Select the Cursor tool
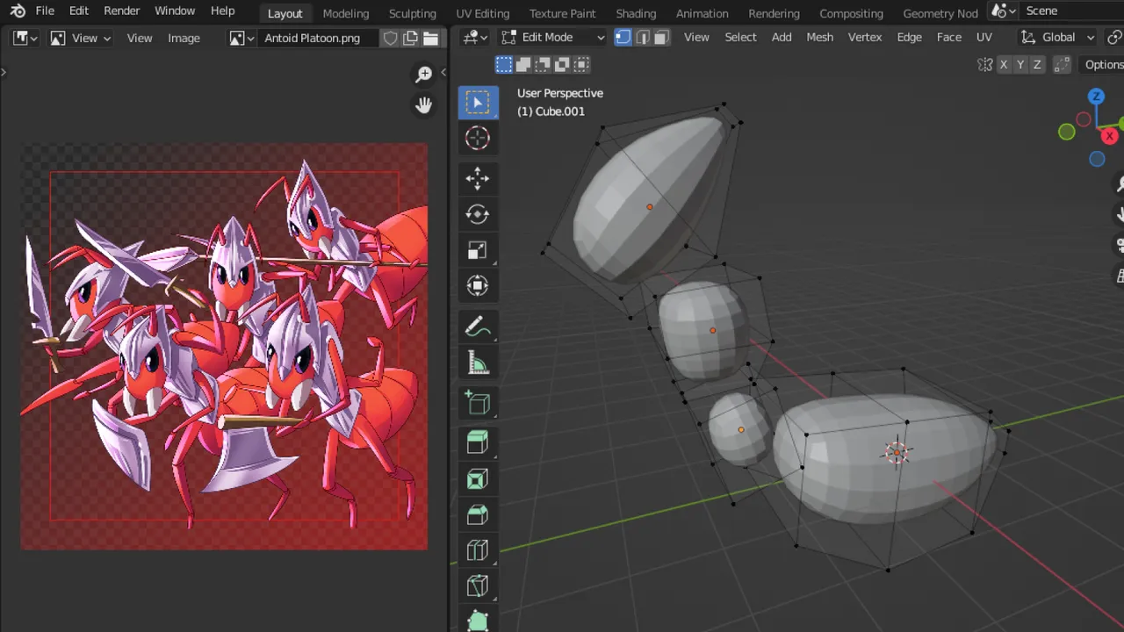The image size is (1124, 632). click(x=478, y=138)
